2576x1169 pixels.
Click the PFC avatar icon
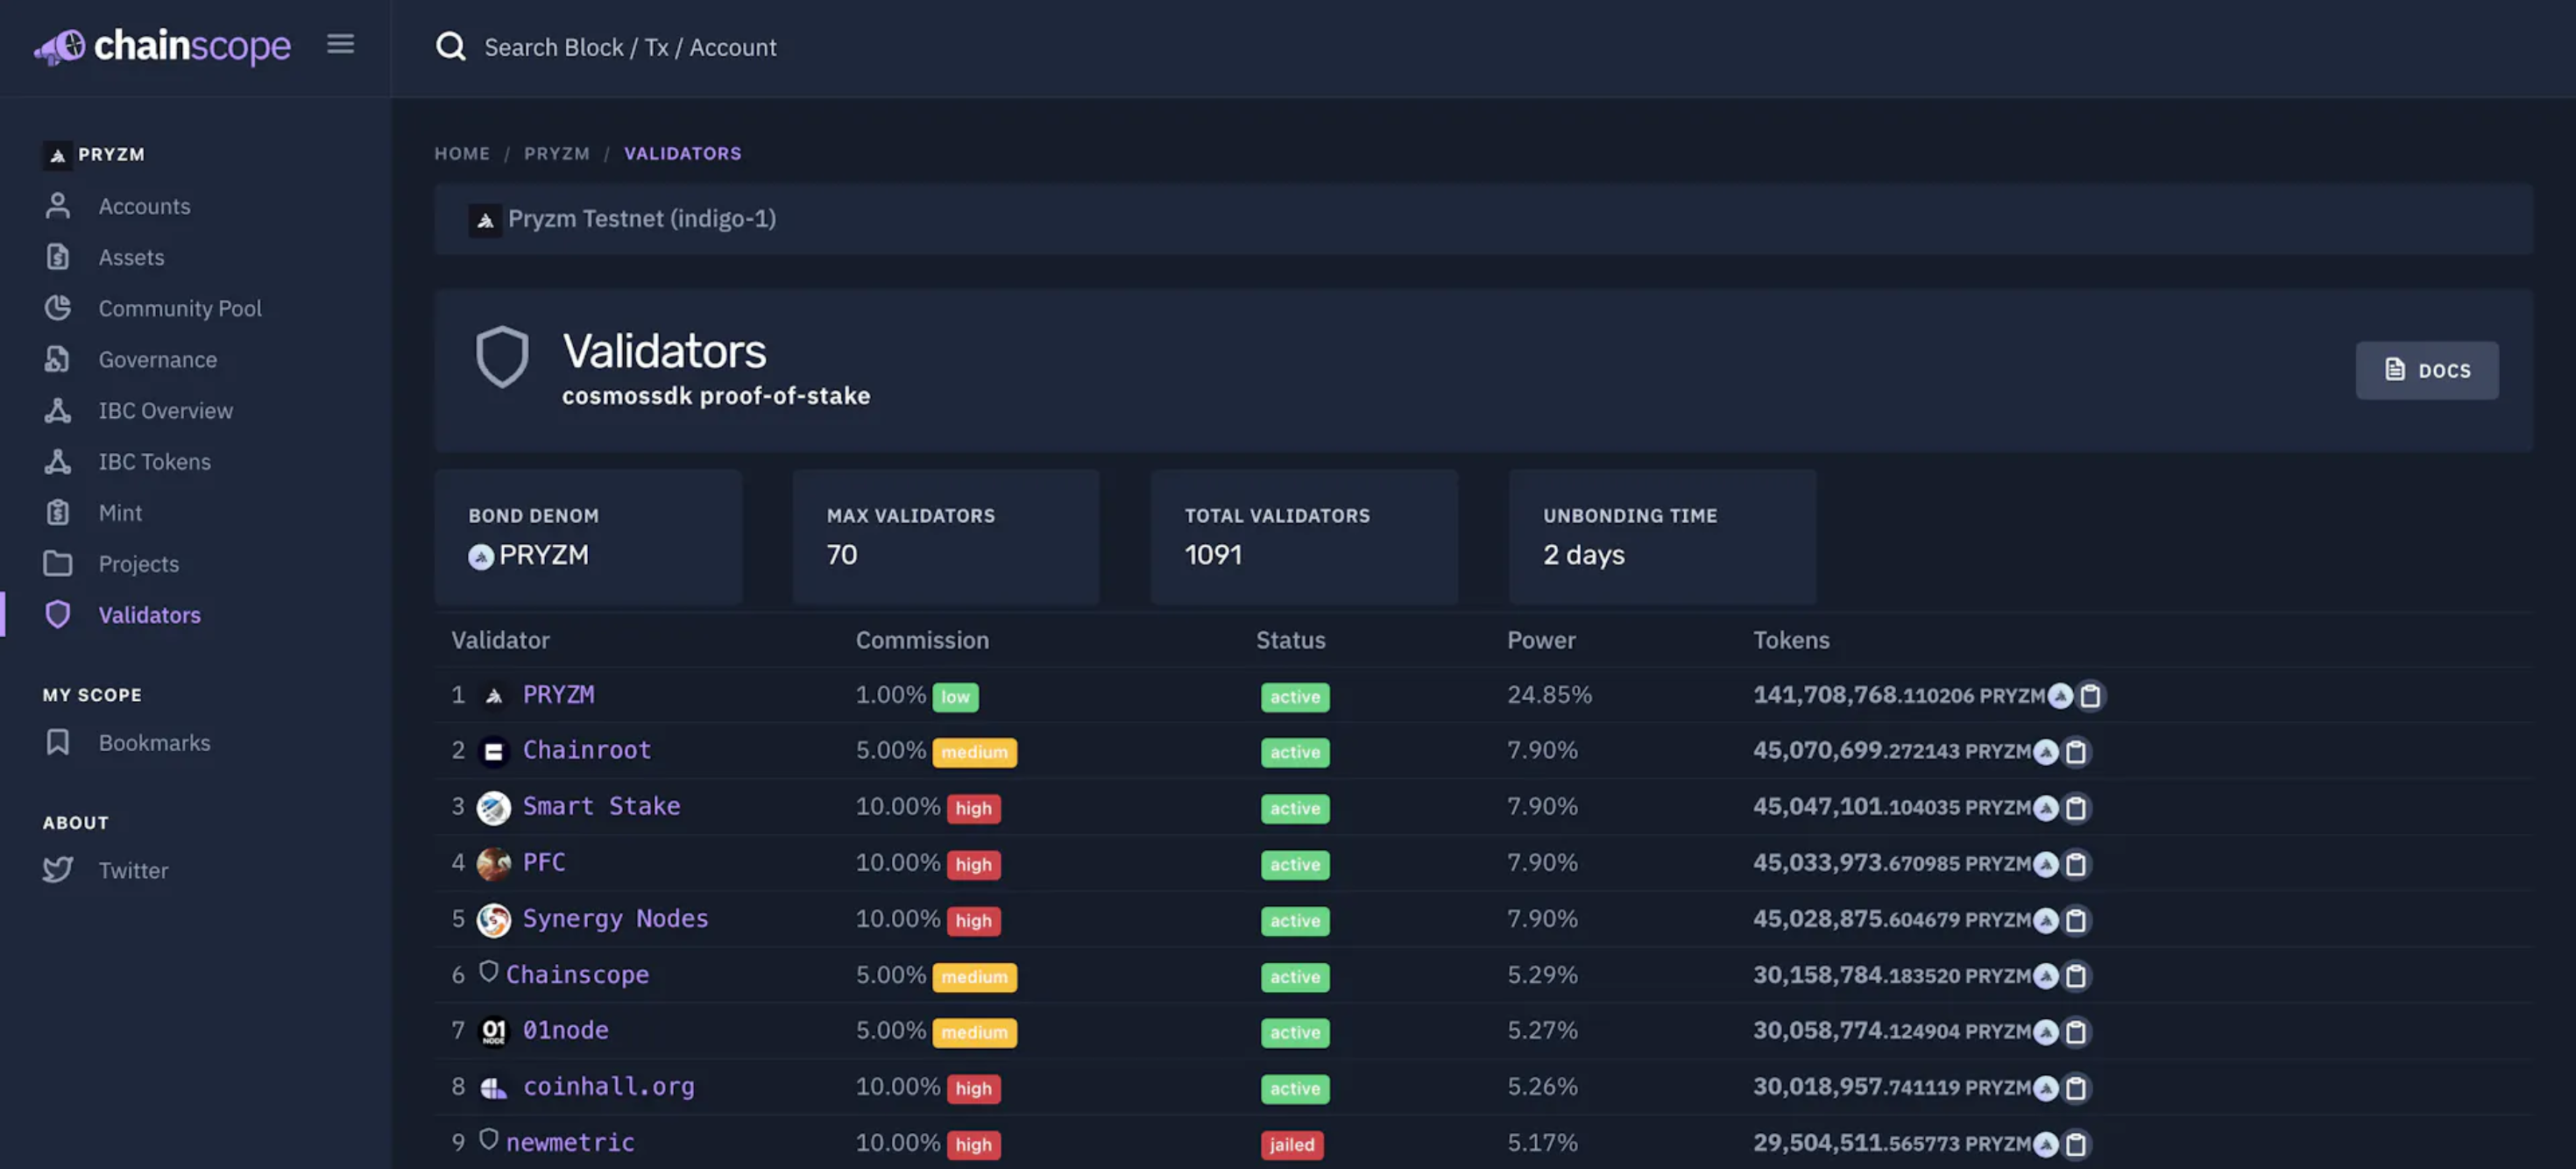pos(493,863)
